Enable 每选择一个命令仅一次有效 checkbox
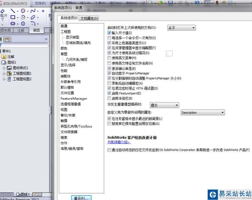The image size is (252, 200). pos(109,38)
